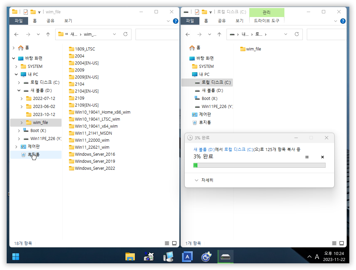Expand 2023-06-02 folder in tree

tap(21, 107)
